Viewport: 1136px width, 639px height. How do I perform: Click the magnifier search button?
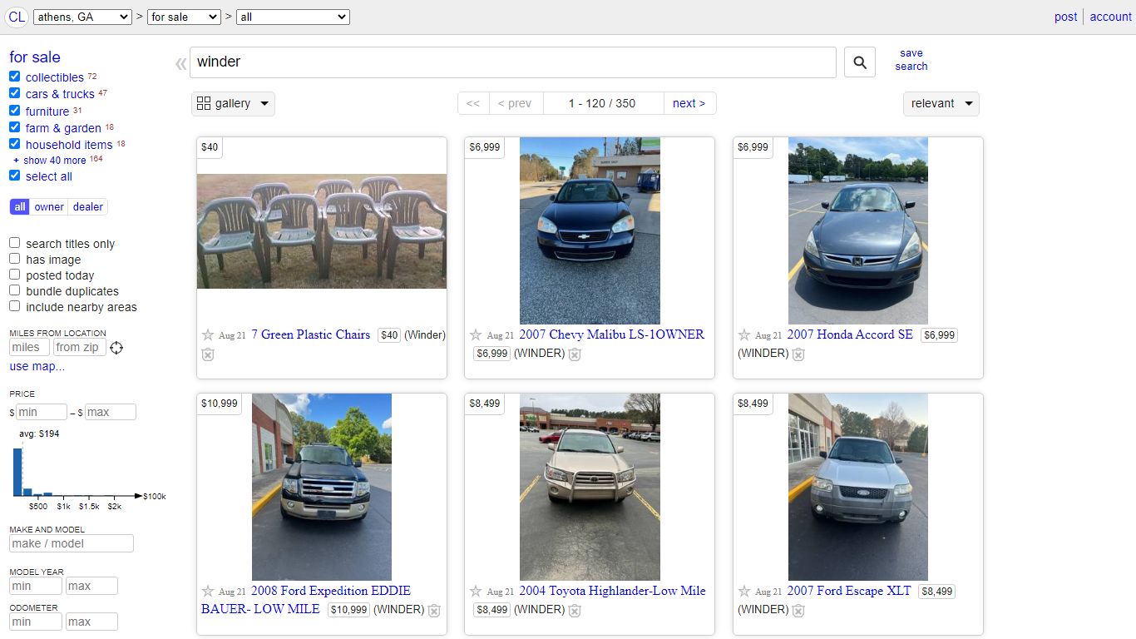[860, 62]
